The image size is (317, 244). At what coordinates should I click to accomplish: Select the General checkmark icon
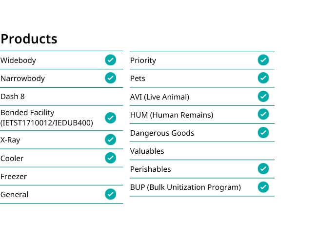click(x=110, y=194)
